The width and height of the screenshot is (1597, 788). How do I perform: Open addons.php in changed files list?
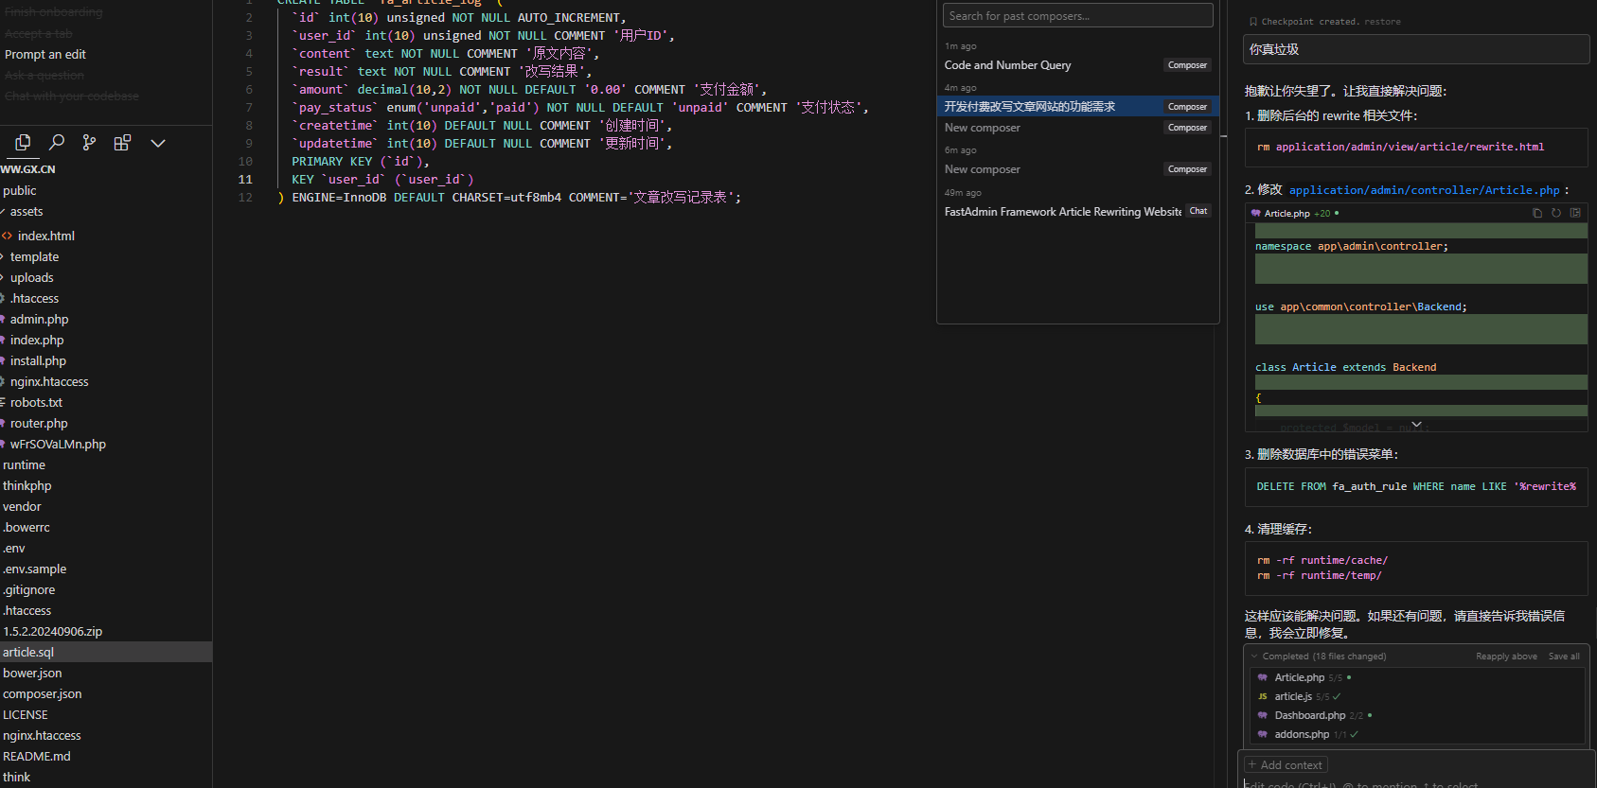click(1302, 734)
